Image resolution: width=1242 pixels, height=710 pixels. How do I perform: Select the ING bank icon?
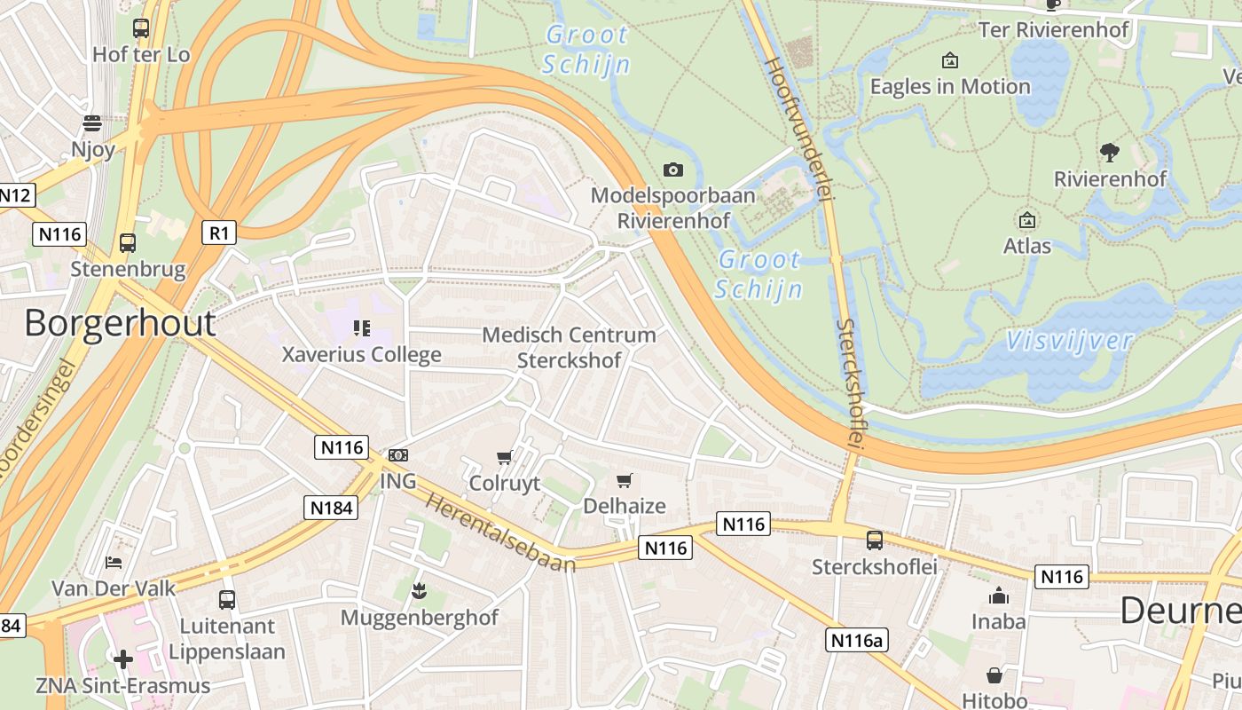tap(398, 454)
